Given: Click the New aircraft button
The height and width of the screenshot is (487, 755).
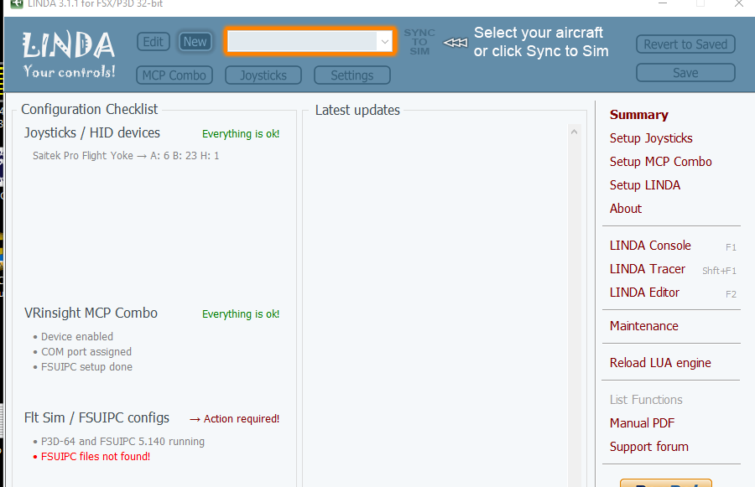Looking at the screenshot, I should coord(195,42).
